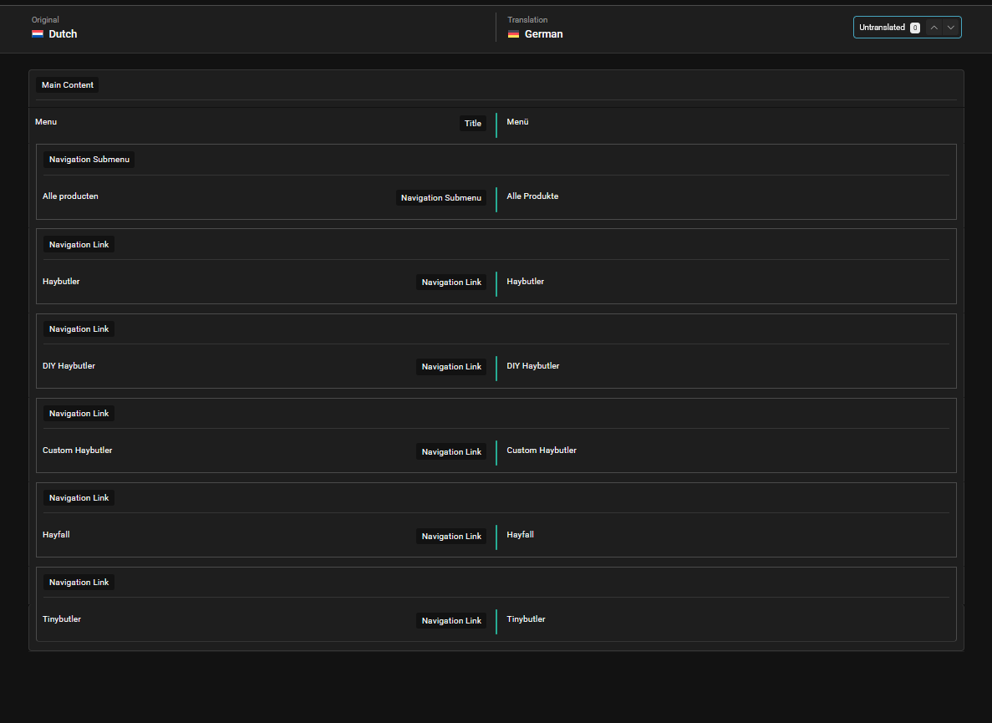Image resolution: width=992 pixels, height=723 pixels.
Task: Select the Untranslated filter label
Action: point(882,28)
